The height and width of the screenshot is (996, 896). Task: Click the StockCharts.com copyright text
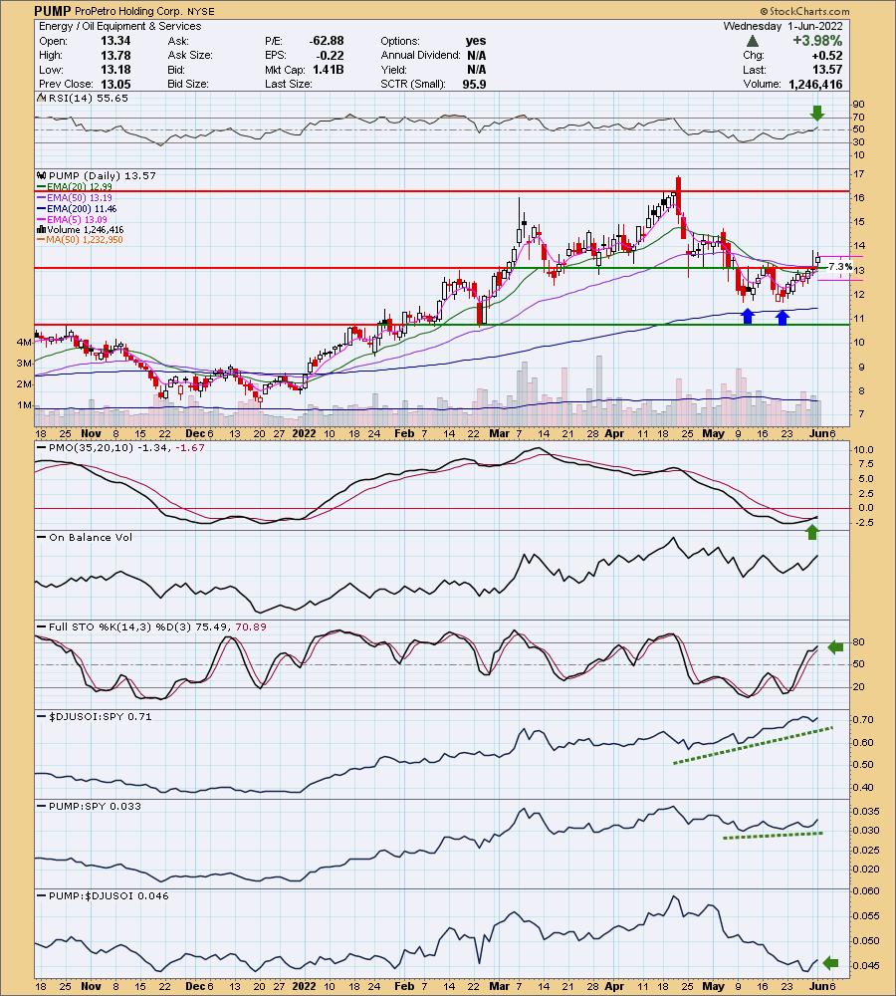pos(804,11)
